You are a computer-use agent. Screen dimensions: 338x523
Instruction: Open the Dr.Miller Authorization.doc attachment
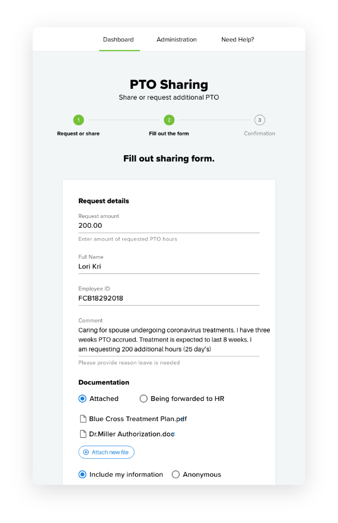(x=132, y=434)
